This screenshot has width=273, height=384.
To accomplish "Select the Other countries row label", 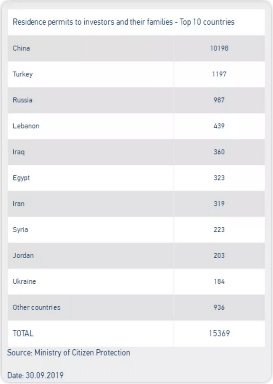I will pyautogui.click(x=36, y=307).
